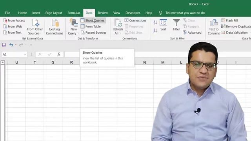Undo the last action

[x=11, y=45]
